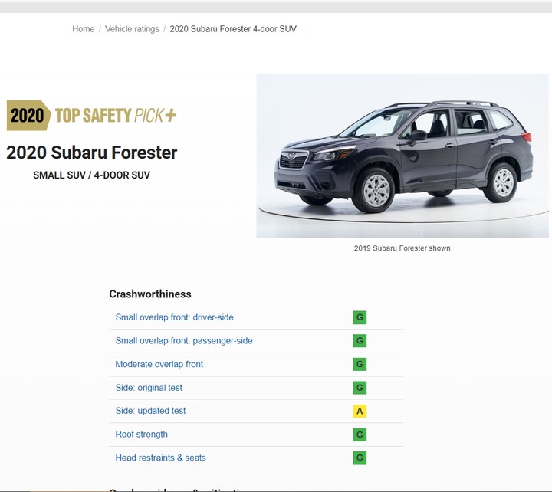Viewport: 552px width, 492px height.
Task: Click the 2020 Top Safety Pick+ badge
Action: [x=91, y=115]
